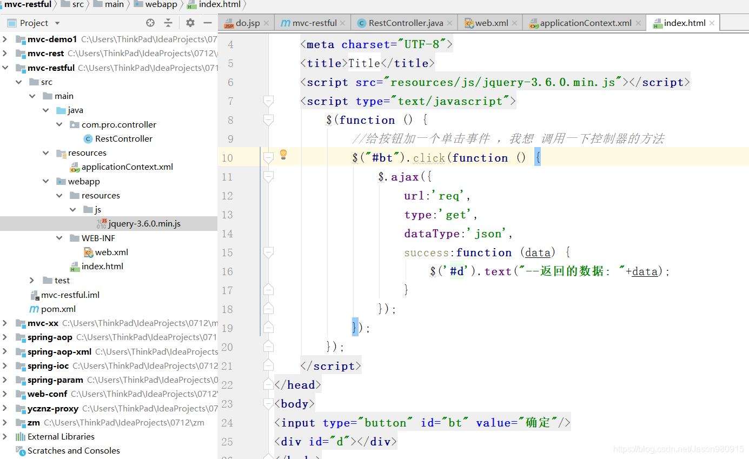The width and height of the screenshot is (749, 459).
Task: Open the Project panel settings gear
Action: pos(190,23)
